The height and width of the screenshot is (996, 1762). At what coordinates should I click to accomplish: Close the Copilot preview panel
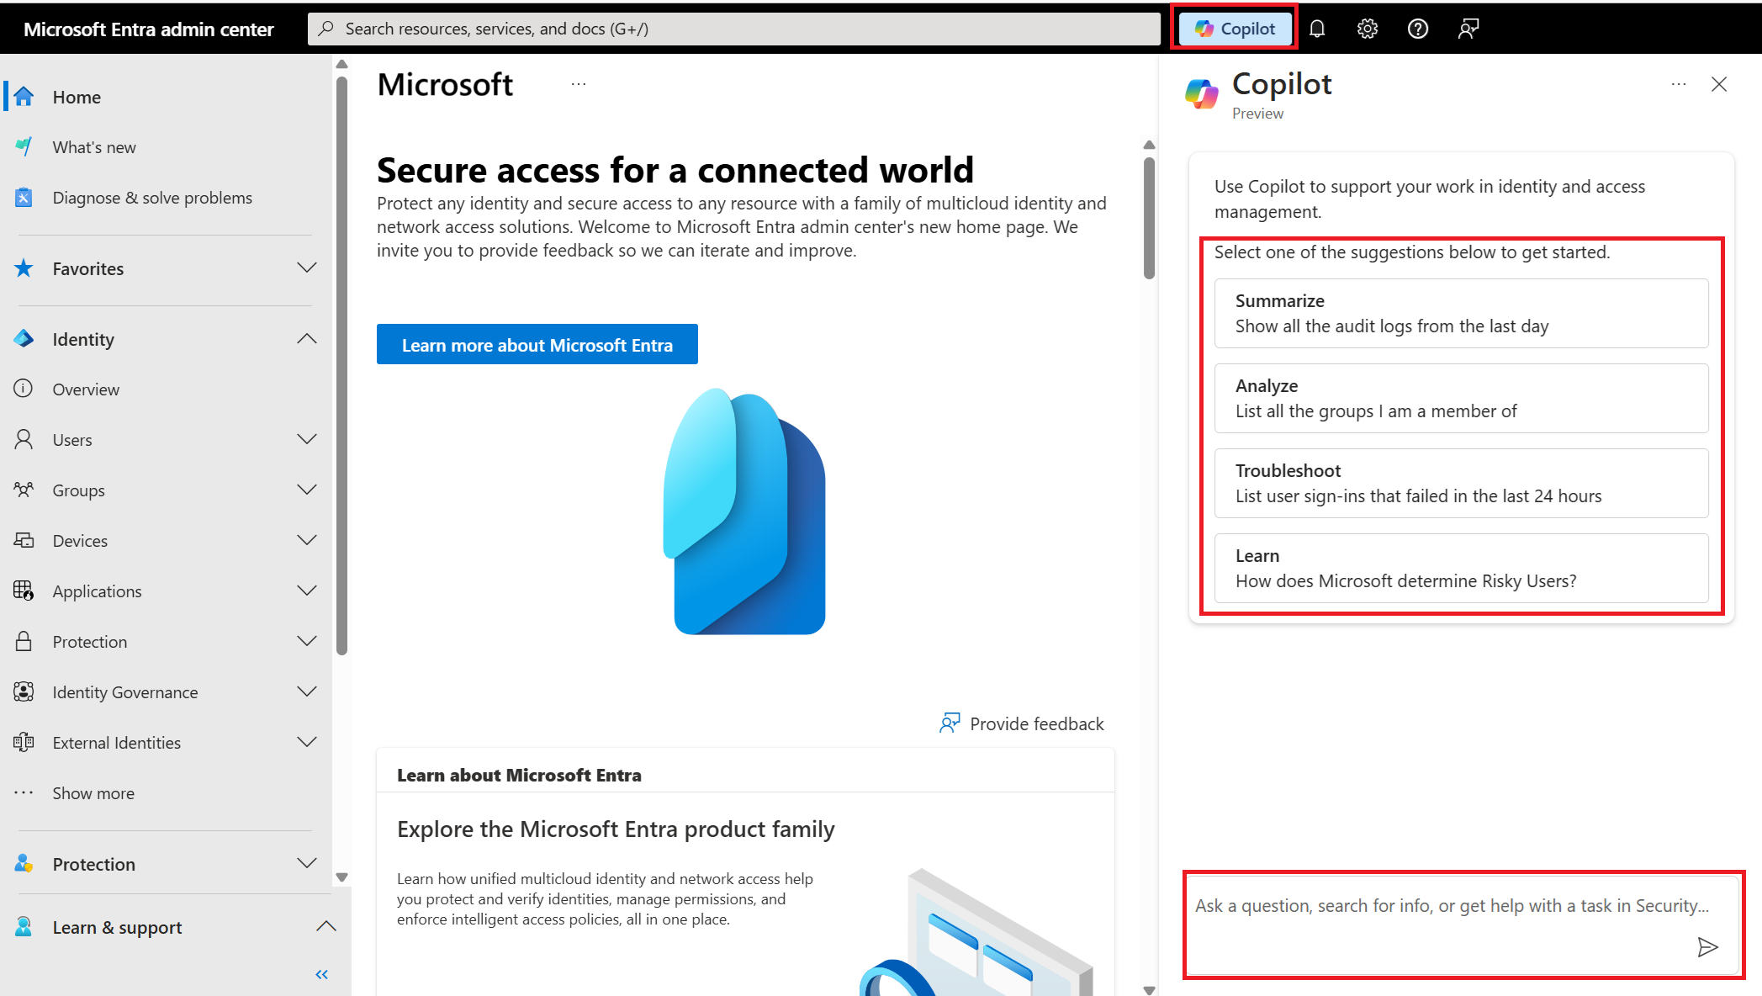(1720, 85)
